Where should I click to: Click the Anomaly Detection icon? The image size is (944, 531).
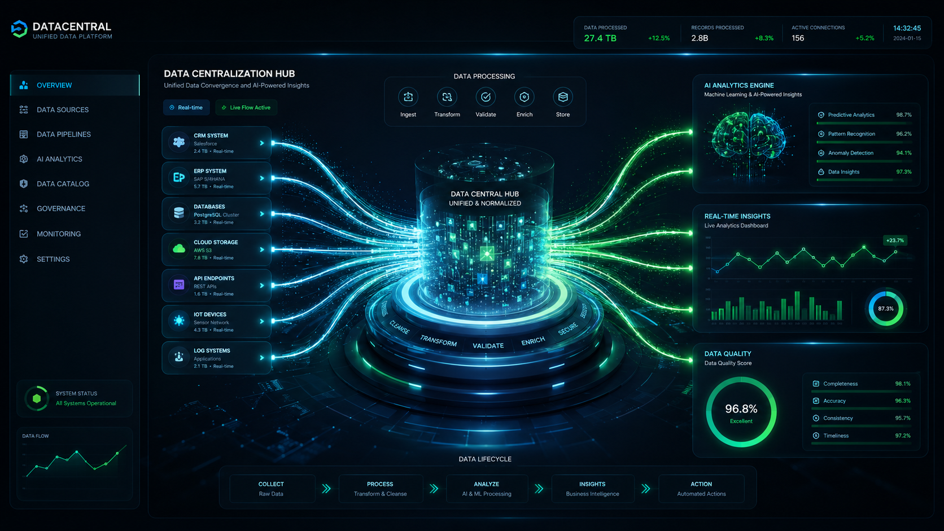(821, 153)
